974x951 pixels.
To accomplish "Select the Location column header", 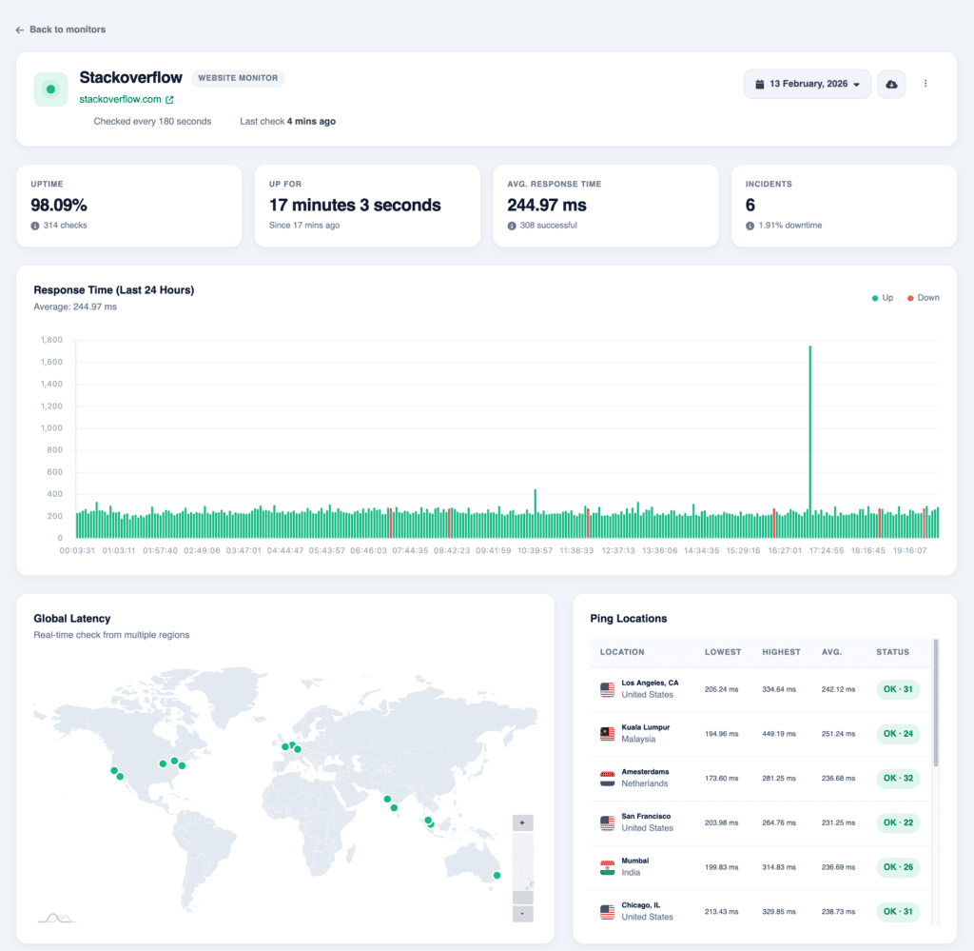I will [x=621, y=652].
